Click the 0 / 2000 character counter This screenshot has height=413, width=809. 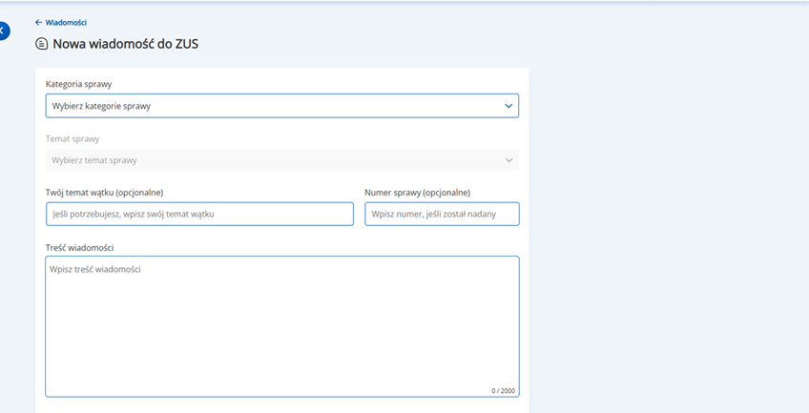(503, 391)
